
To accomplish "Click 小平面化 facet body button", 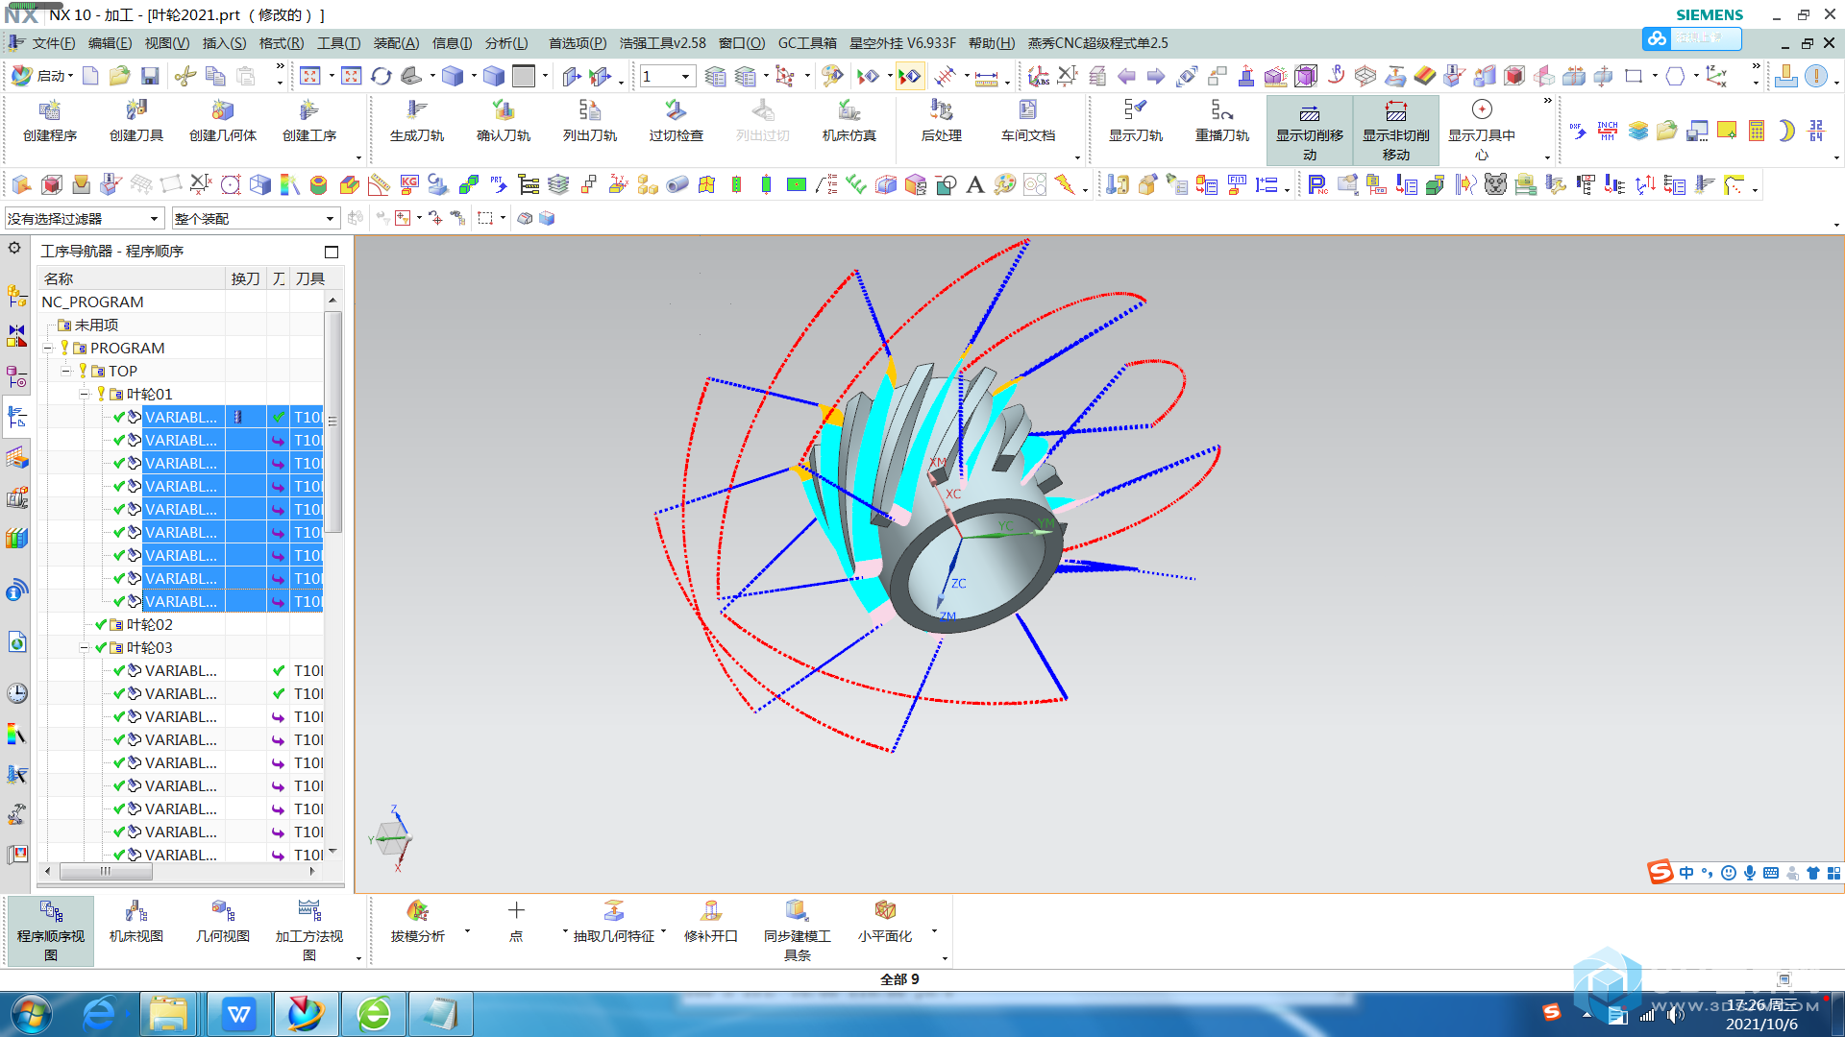I will pos(885,922).
